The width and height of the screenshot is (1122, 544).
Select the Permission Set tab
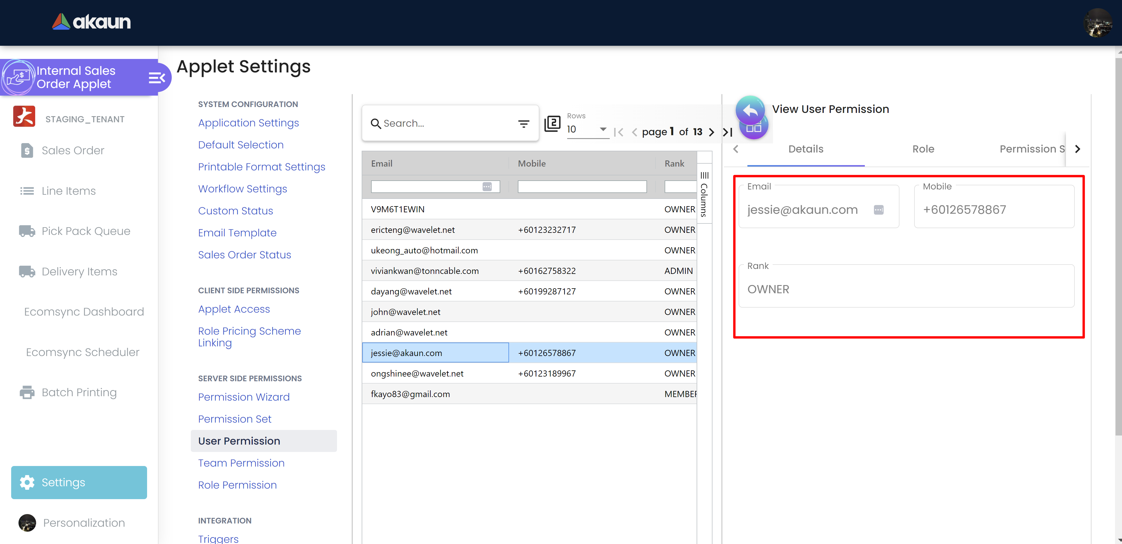point(1031,149)
